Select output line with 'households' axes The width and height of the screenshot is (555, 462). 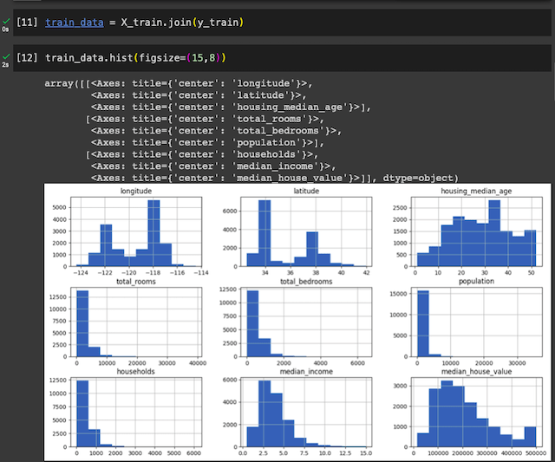click(x=202, y=154)
